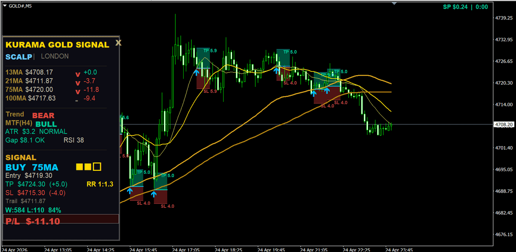Click the W:584 L:110 84% stats line

pyautogui.click(x=33, y=210)
